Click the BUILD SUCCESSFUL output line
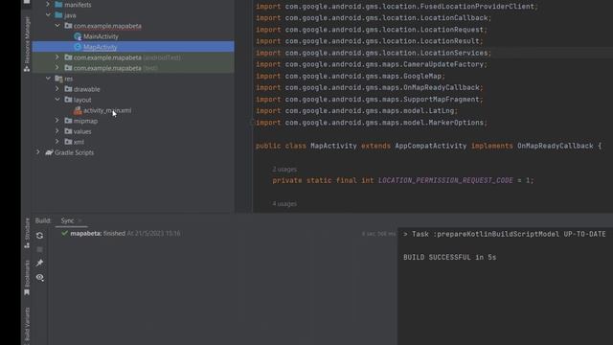The width and height of the screenshot is (613, 345). click(x=449, y=257)
